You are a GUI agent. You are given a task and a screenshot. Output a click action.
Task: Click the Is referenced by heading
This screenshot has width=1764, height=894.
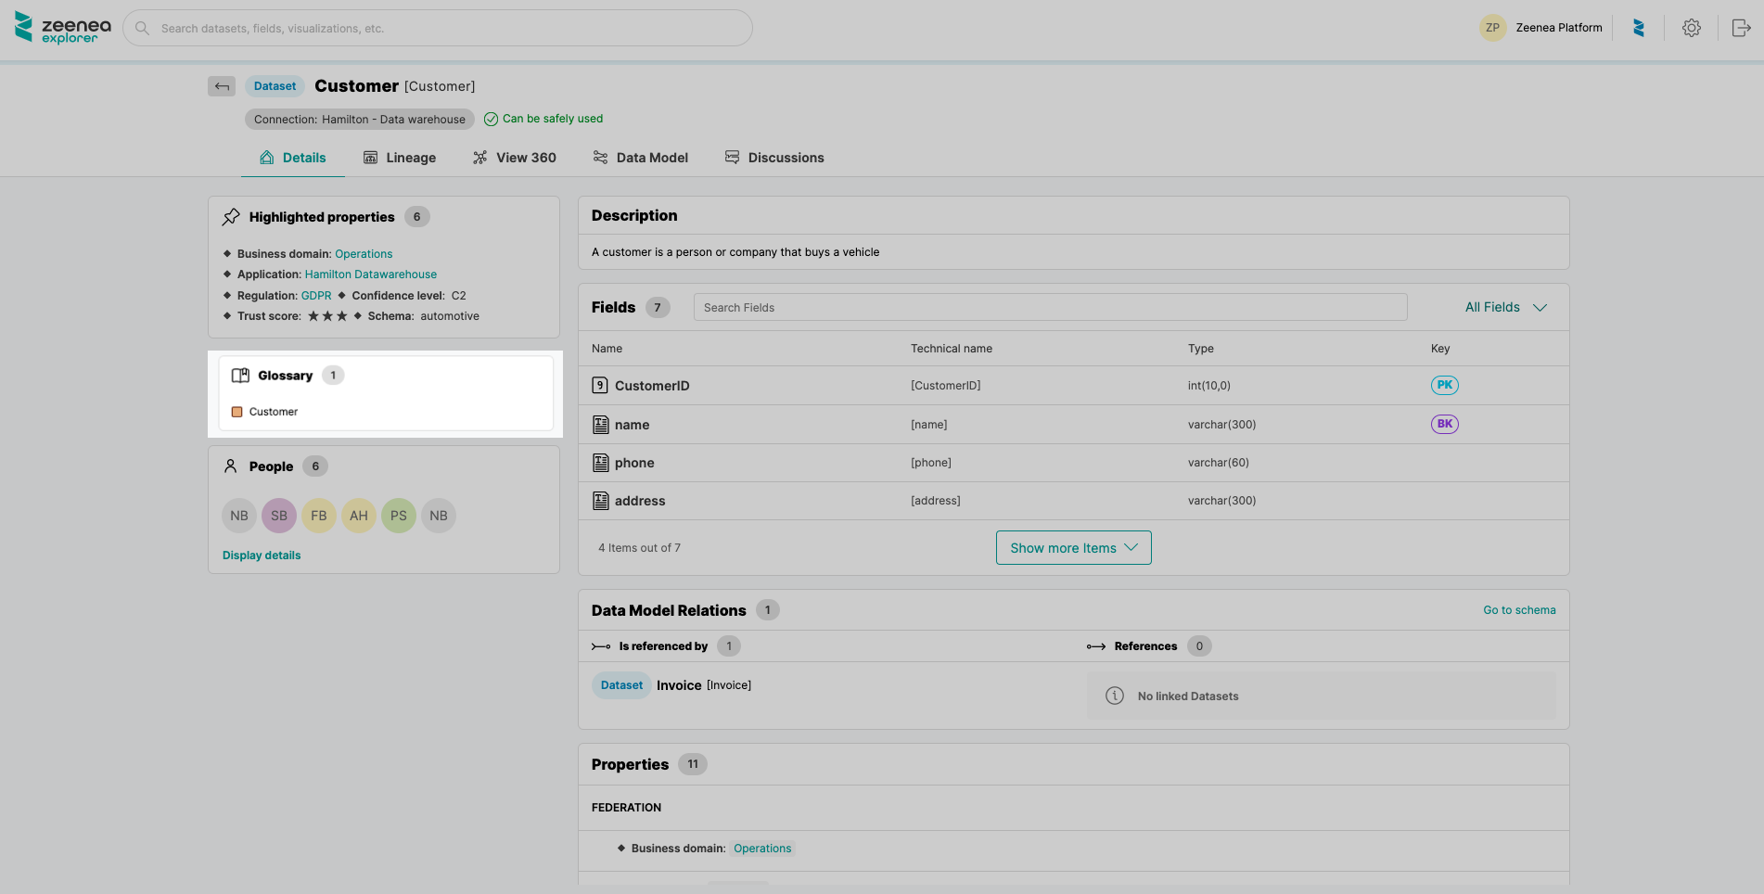(663, 646)
